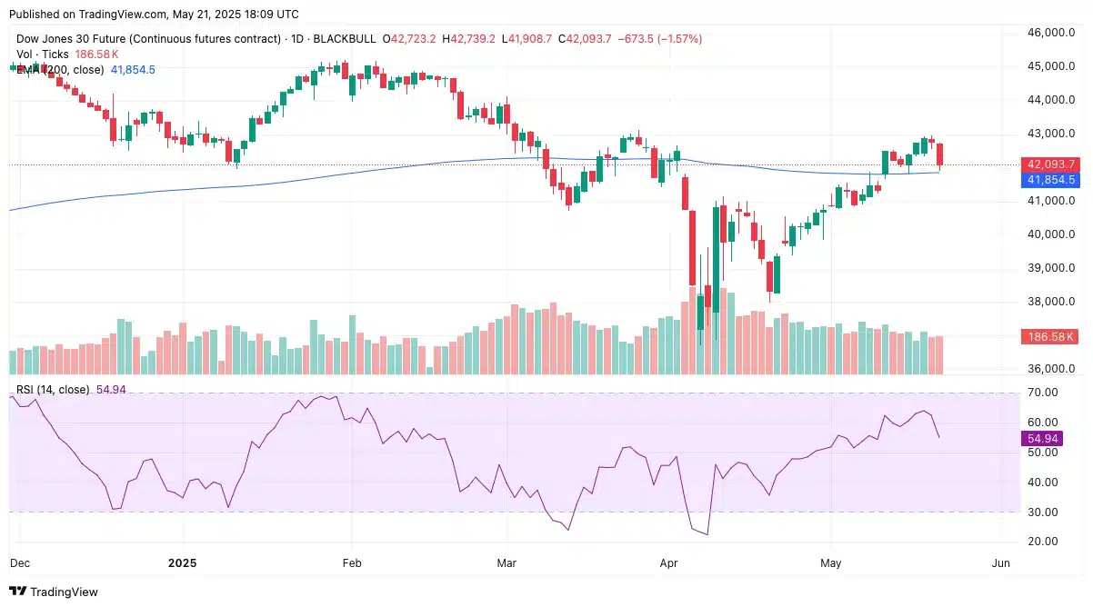Select the EMA (200, close) indicator label

pyautogui.click(x=62, y=70)
